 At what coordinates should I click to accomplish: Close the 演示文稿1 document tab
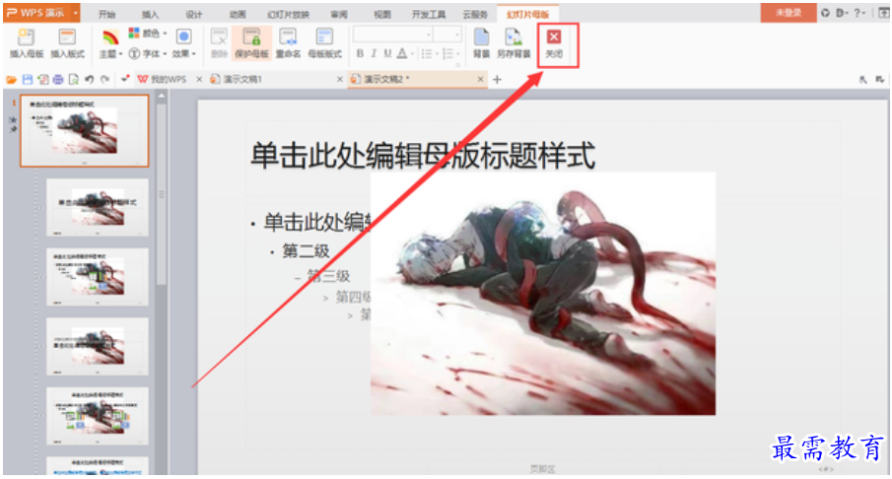(x=340, y=79)
